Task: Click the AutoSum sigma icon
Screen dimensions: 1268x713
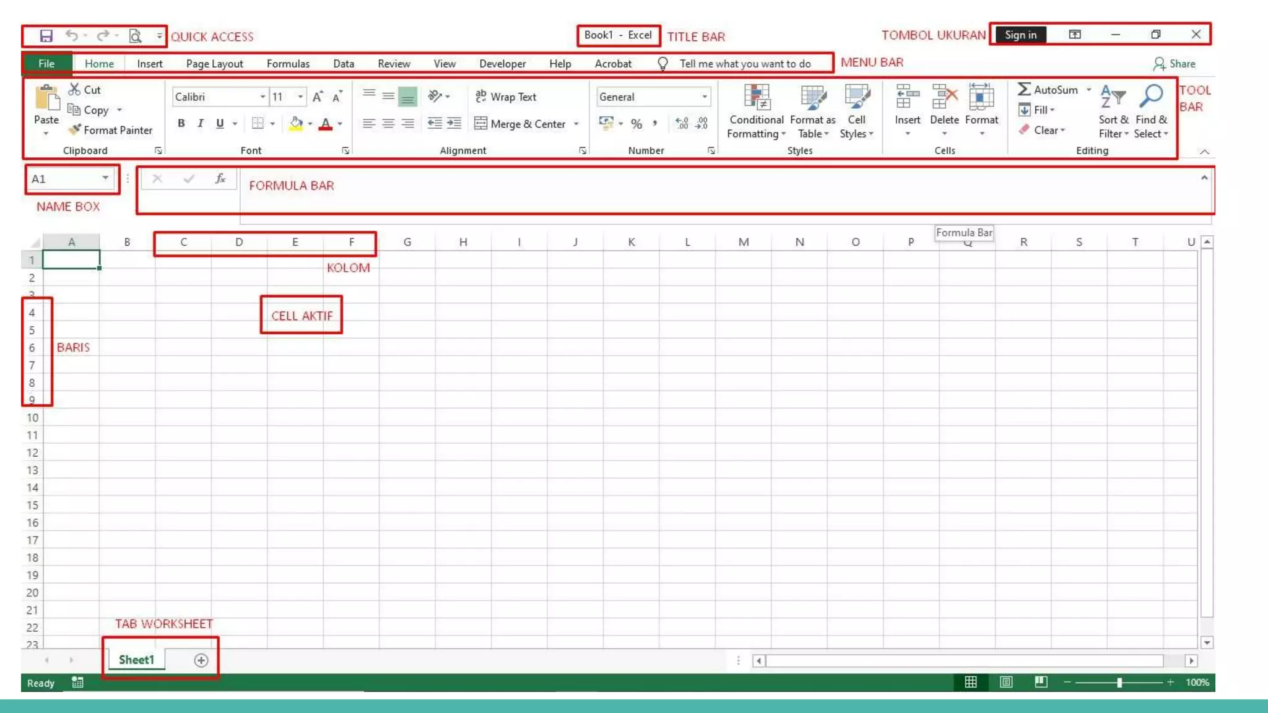Action: 1024,90
